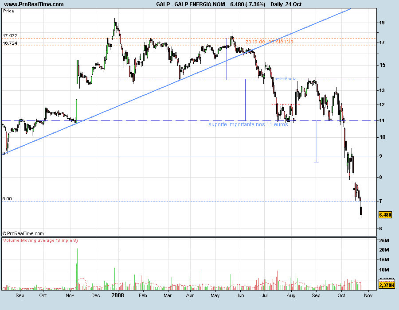
Task: Click the blue 'resistência' annotation label
Action: (285, 79)
